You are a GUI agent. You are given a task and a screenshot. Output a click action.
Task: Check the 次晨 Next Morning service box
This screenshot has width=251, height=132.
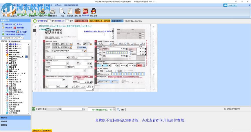point(110,44)
